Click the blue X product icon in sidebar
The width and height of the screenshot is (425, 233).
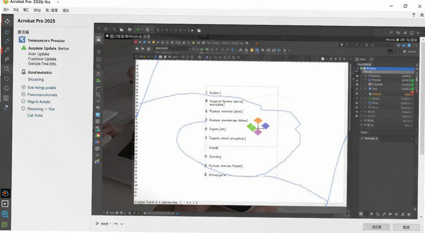click(22, 40)
